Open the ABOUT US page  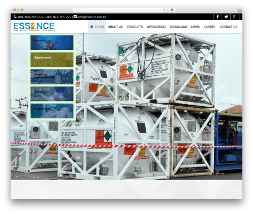tap(115, 27)
